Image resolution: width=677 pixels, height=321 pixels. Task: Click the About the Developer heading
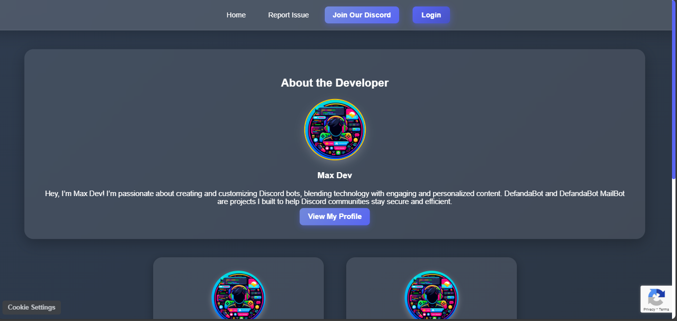click(x=335, y=83)
